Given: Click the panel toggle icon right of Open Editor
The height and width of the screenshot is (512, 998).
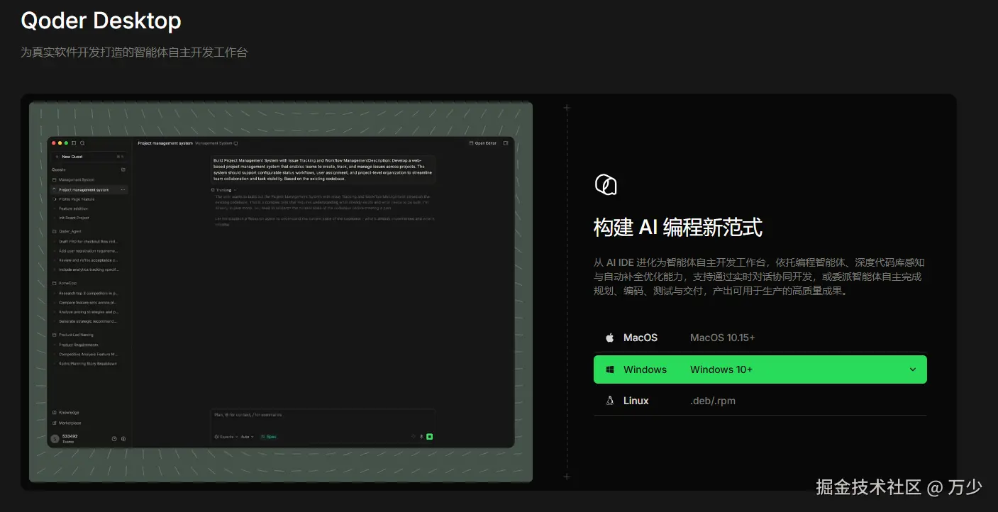Looking at the screenshot, I should (506, 143).
